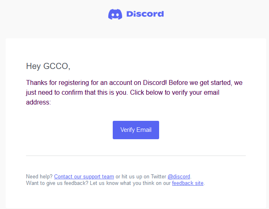The height and width of the screenshot is (209, 269).
Task: Click the Click below to verify sentence
Action: point(175,93)
